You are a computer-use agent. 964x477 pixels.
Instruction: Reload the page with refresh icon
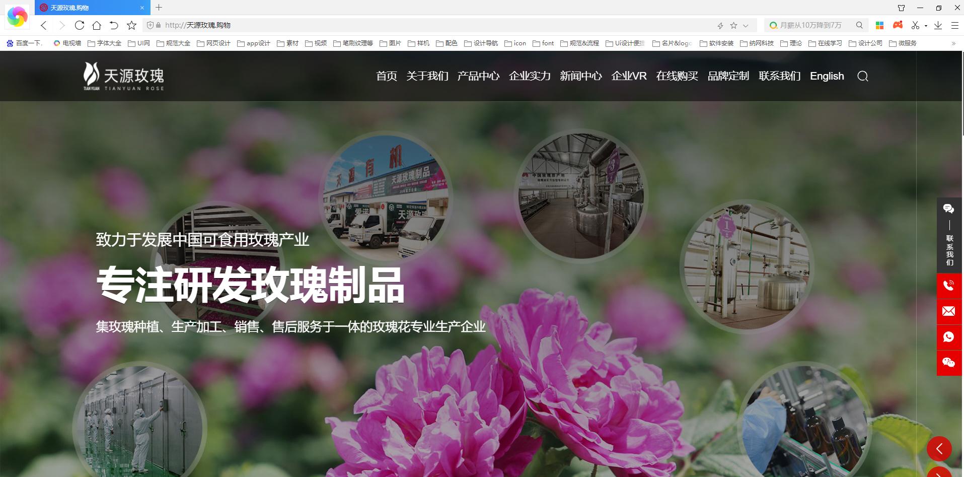pos(79,25)
